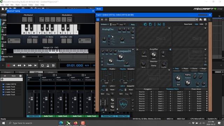This screenshot has height=126, width=224.
Task: Switch to the Chorus effect tab
Action: [195, 69]
